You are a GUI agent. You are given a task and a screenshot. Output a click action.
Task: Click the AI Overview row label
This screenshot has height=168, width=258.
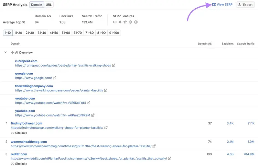click(24, 53)
